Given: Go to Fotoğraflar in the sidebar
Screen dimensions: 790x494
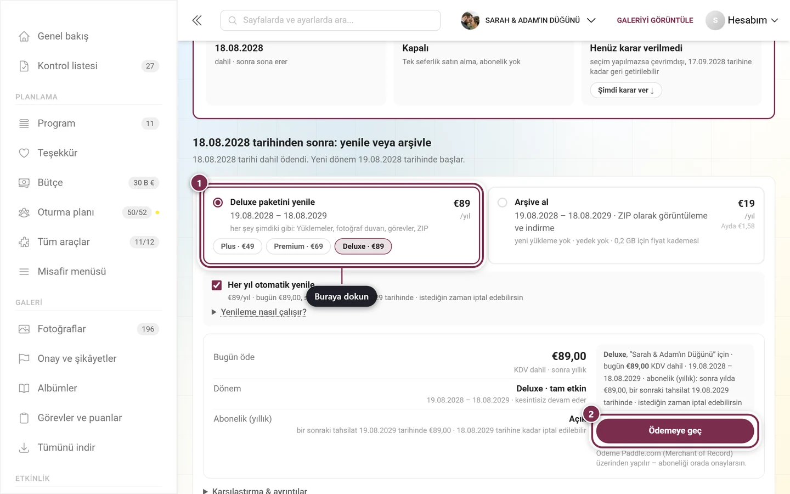Looking at the screenshot, I should 88,329.
